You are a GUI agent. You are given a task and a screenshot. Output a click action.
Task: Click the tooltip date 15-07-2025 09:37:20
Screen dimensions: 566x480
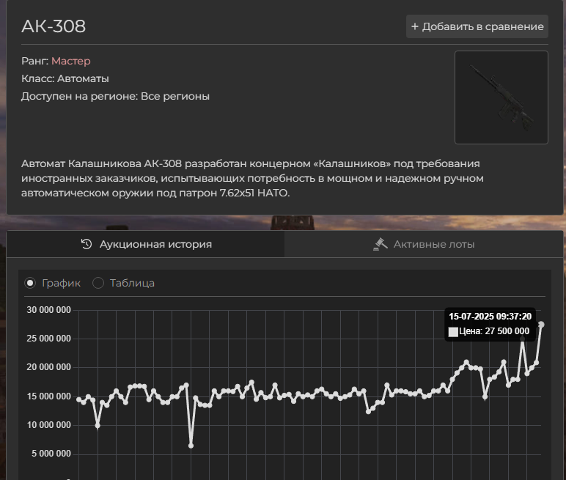tap(490, 316)
